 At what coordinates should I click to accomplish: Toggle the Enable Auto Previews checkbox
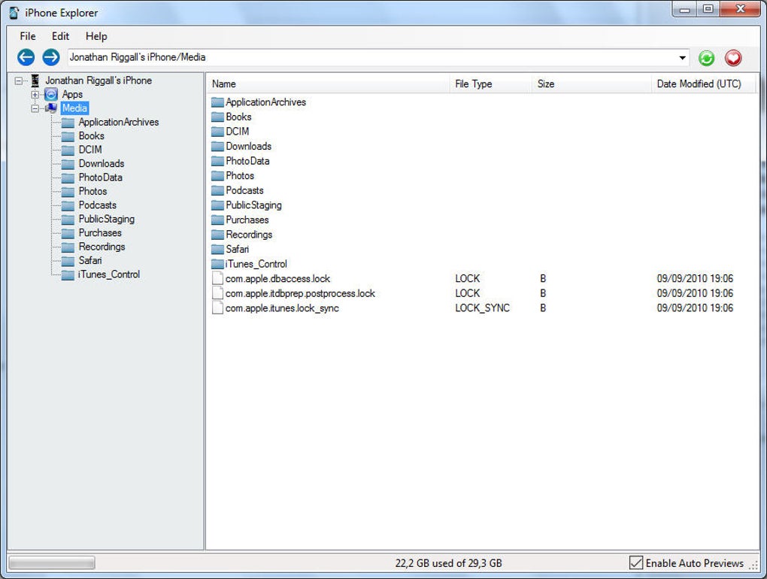coord(636,563)
